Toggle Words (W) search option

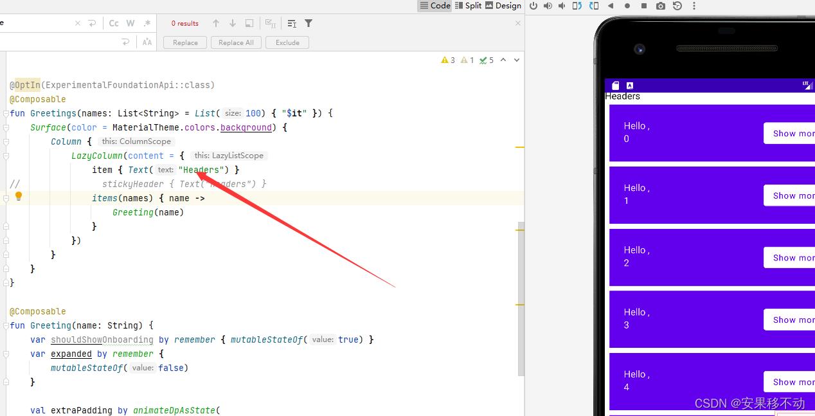point(130,23)
